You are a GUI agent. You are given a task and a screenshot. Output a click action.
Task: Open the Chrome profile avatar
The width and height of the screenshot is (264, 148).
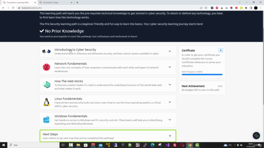click(256, 8)
